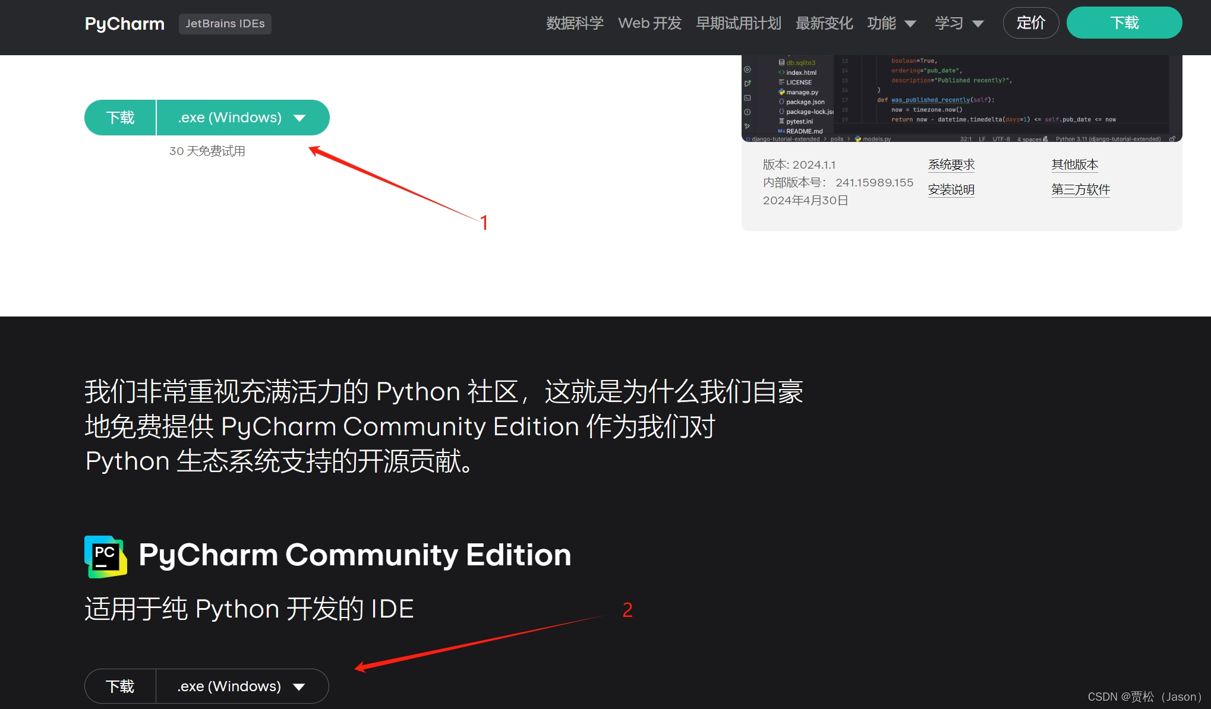Image resolution: width=1211 pixels, height=709 pixels.
Task: Click the PyCharm logo in the header
Action: 124,24
